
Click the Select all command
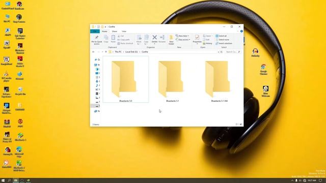221,36
